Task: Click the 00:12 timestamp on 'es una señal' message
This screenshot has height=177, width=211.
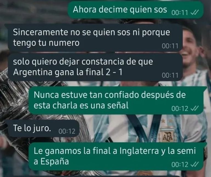Action: click(180, 109)
